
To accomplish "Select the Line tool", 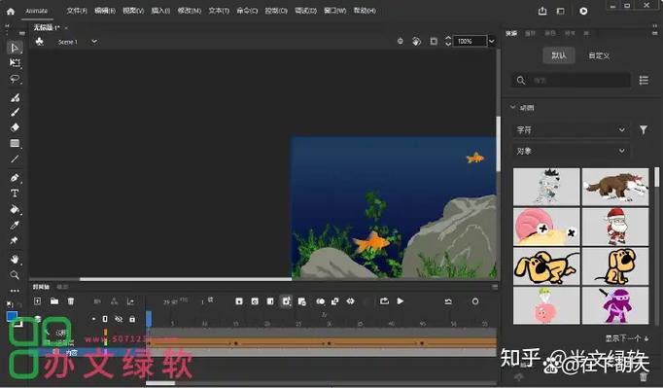I will (15, 159).
